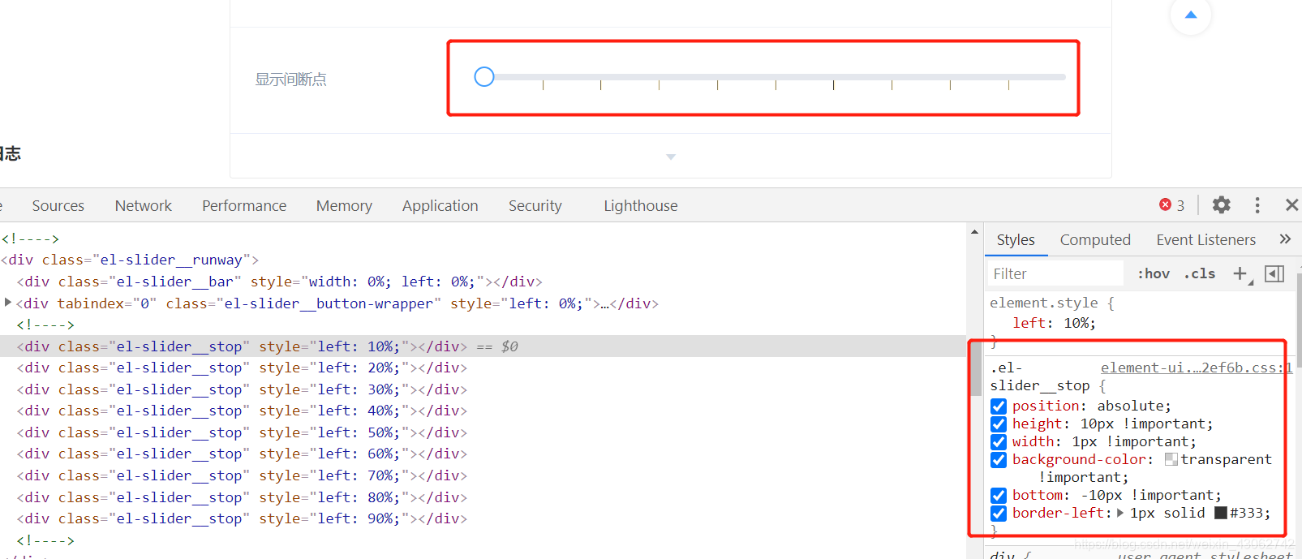The height and width of the screenshot is (559, 1302).
Task: Uncheck border-left property checkbox
Action: pyautogui.click(x=999, y=514)
